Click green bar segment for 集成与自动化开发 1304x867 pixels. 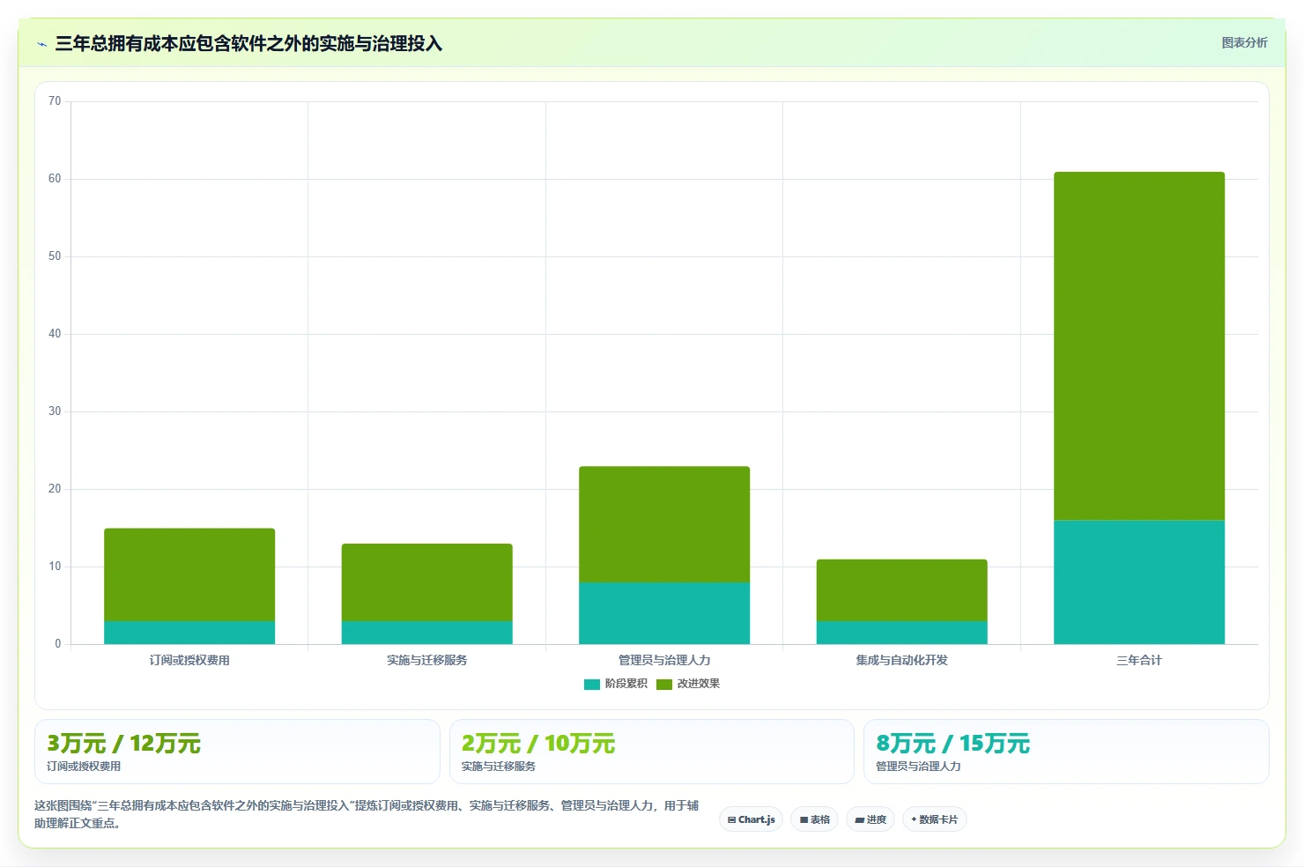[x=902, y=590]
